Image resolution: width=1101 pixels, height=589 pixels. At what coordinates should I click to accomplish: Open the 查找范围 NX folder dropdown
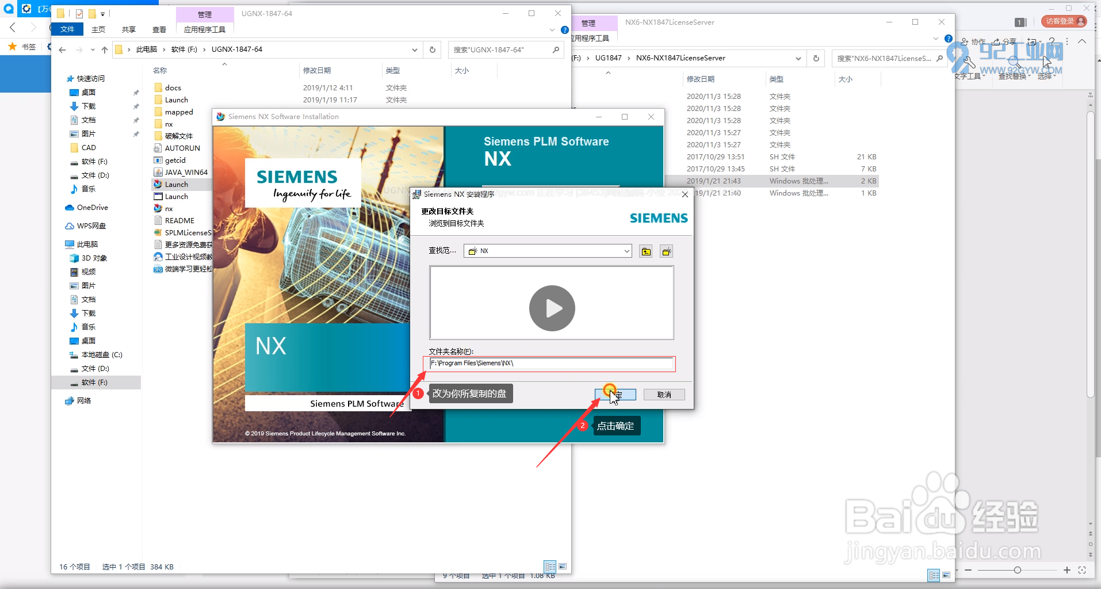pyautogui.click(x=626, y=251)
